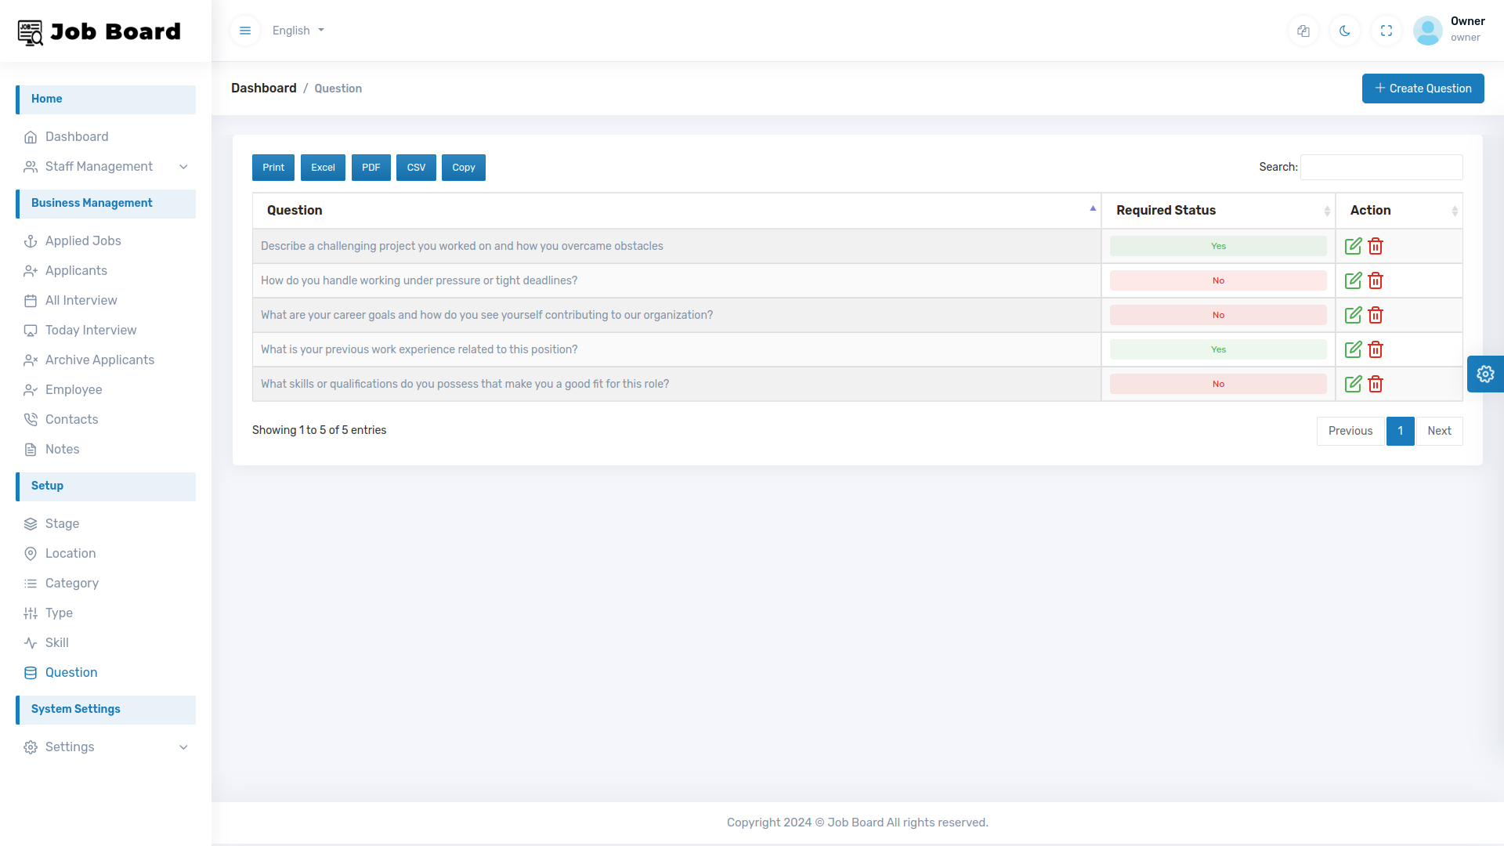Click the Create Question button
1504x846 pixels.
point(1423,88)
